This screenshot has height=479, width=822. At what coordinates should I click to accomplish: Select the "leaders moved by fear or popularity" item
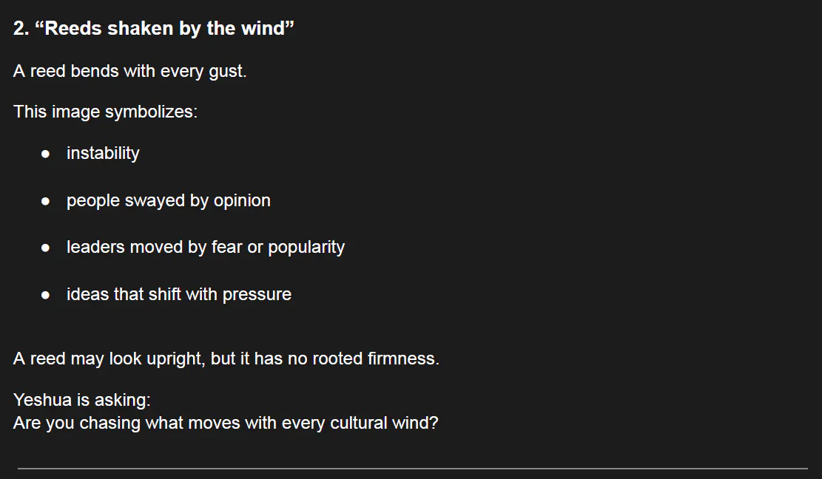pos(206,247)
